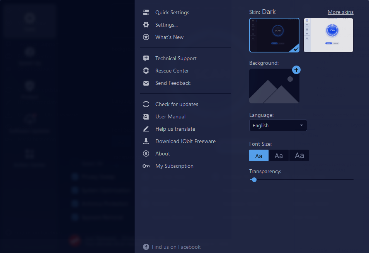Viewport: 369px width, 253px height.
Task: Click the What's New star icon
Action: (x=146, y=37)
